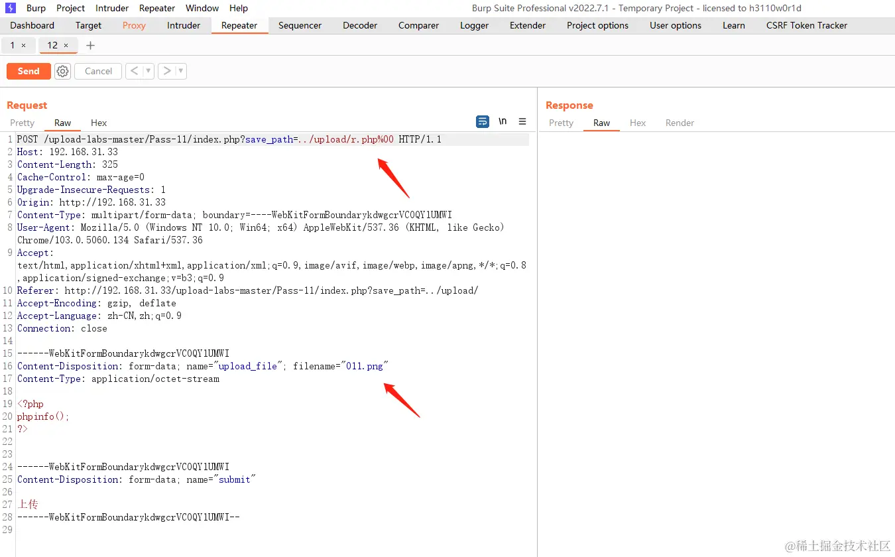
Task: Switch to the Logger tab
Action: (475, 25)
